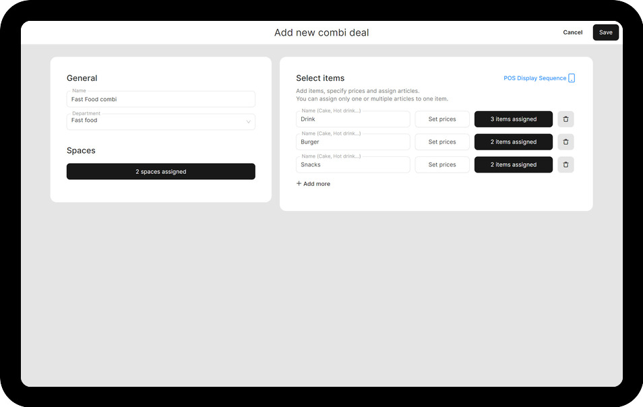
Task: Open 2 items assigned for Burger
Action: pos(514,142)
